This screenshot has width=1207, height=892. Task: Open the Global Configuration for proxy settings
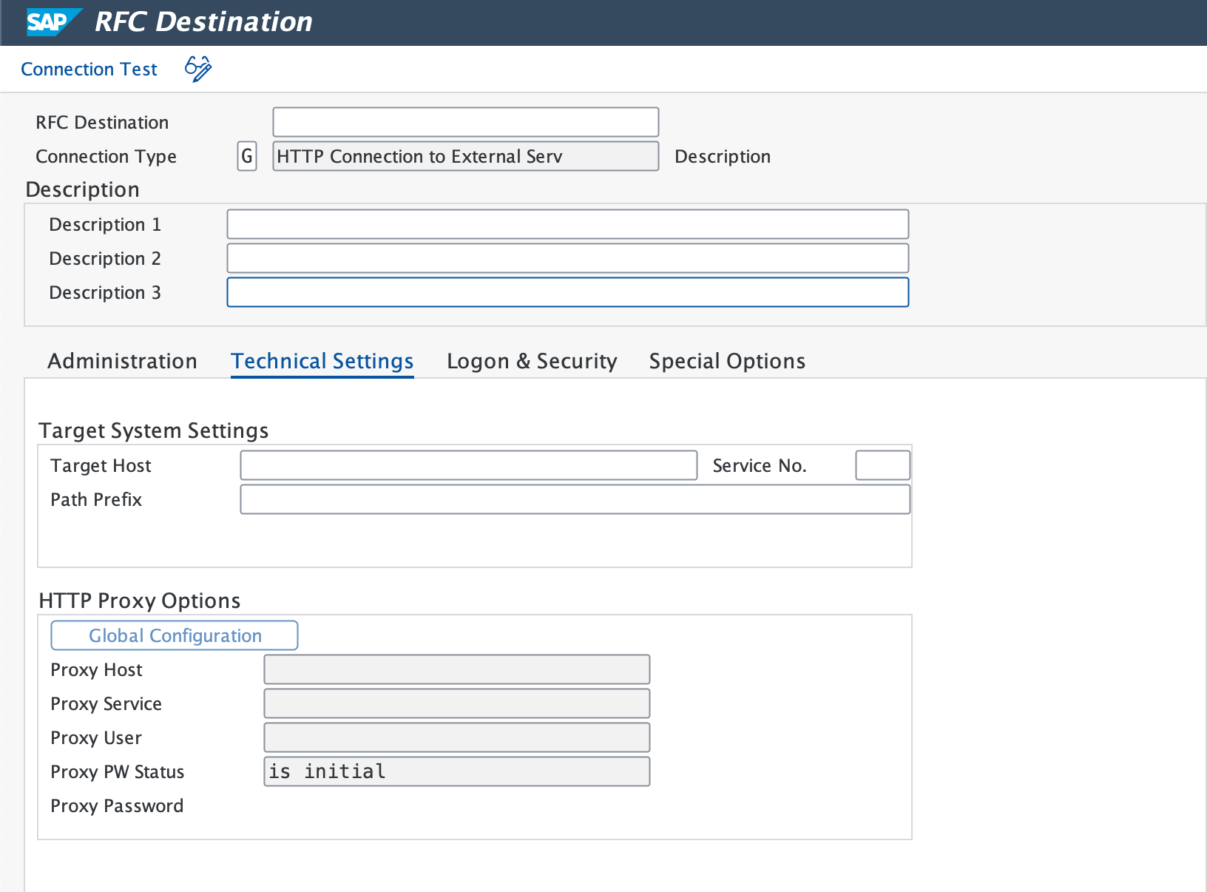(174, 635)
